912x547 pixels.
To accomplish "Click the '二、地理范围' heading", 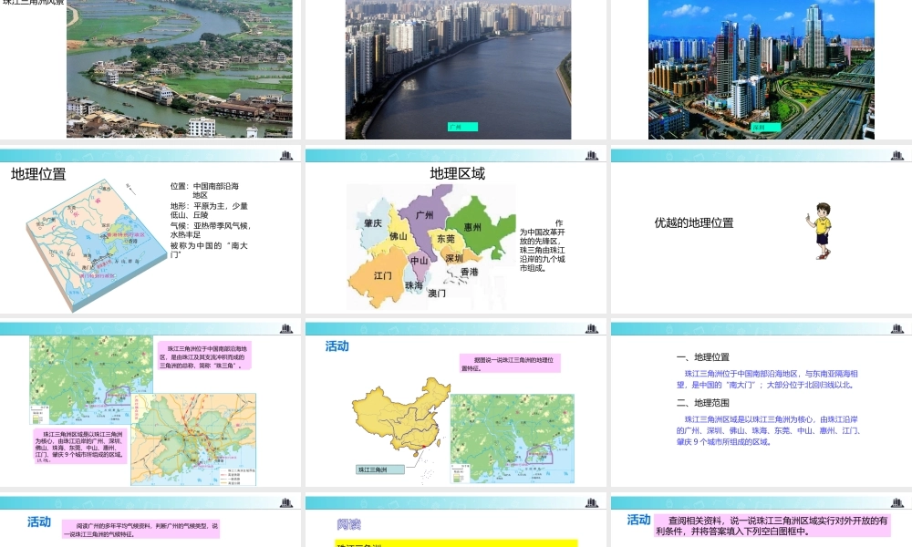I will pyautogui.click(x=702, y=403).
